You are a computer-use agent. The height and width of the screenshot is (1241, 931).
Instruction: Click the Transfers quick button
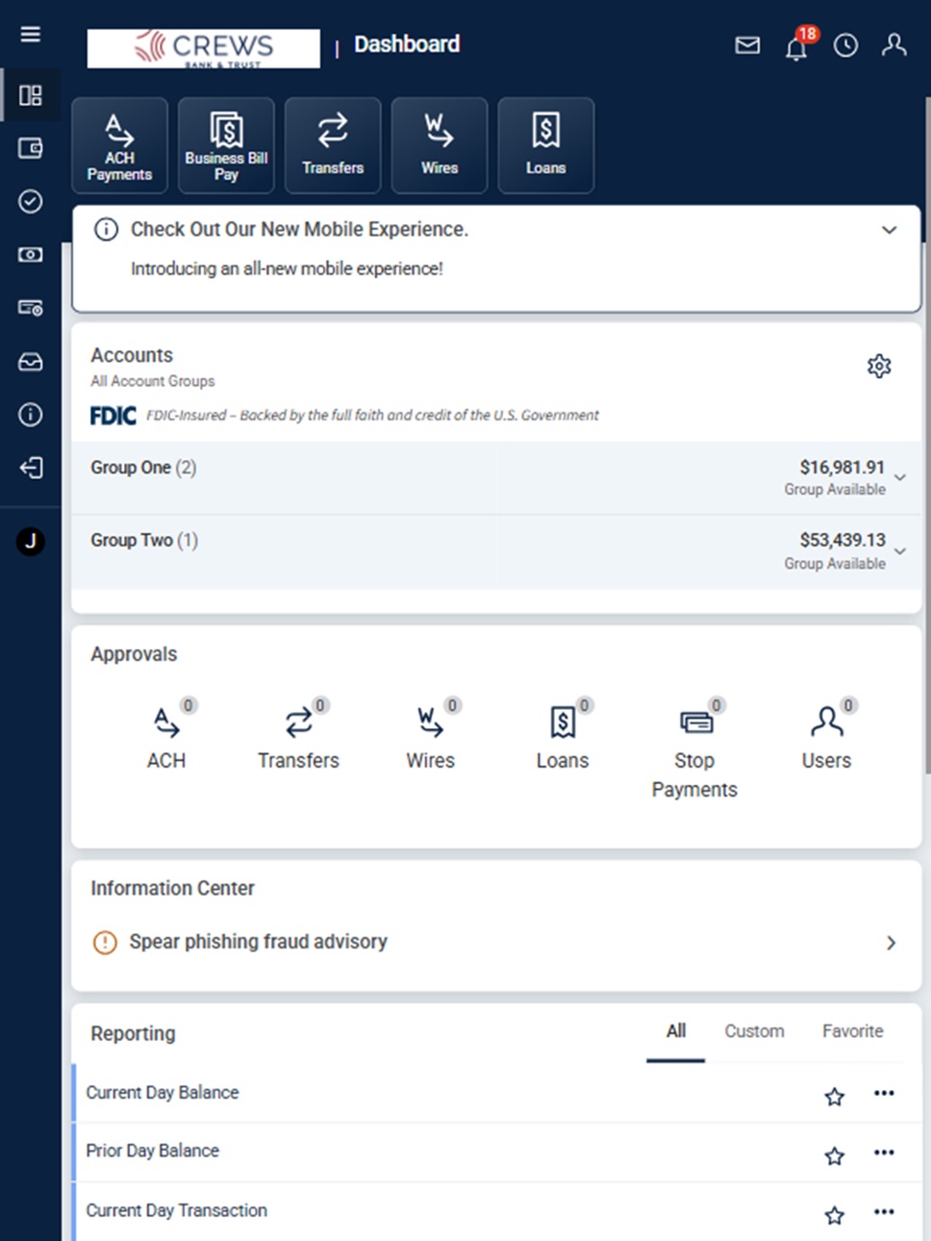333,145
